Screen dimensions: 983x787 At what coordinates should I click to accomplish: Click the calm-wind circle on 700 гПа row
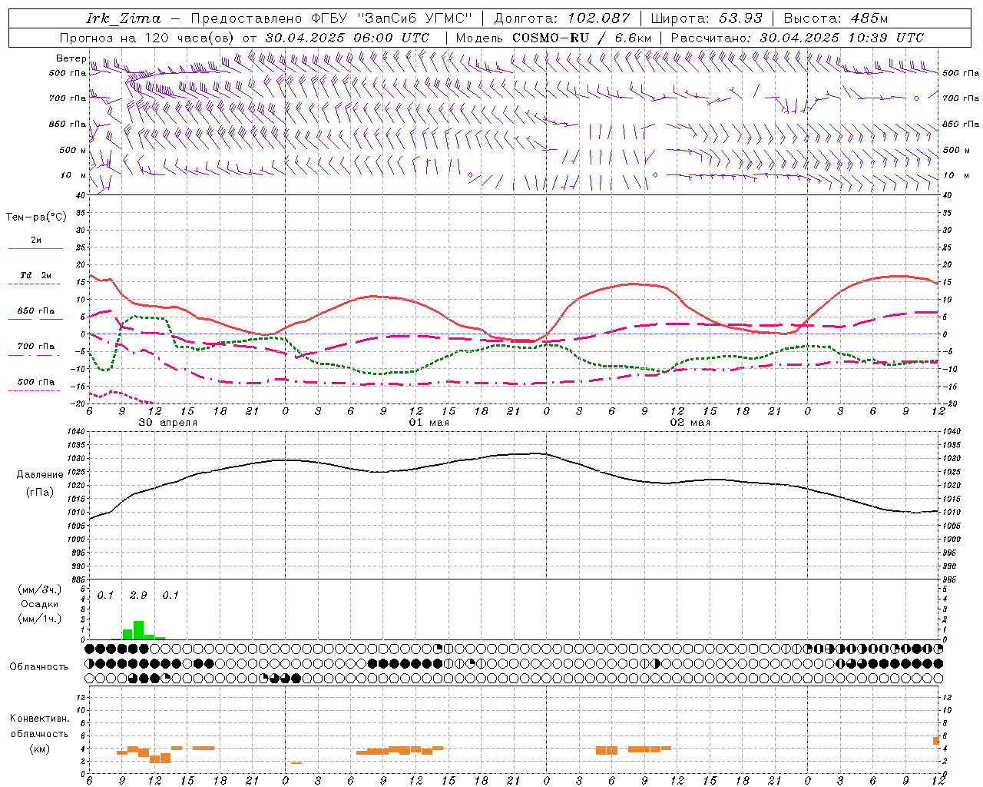(916, 98)
